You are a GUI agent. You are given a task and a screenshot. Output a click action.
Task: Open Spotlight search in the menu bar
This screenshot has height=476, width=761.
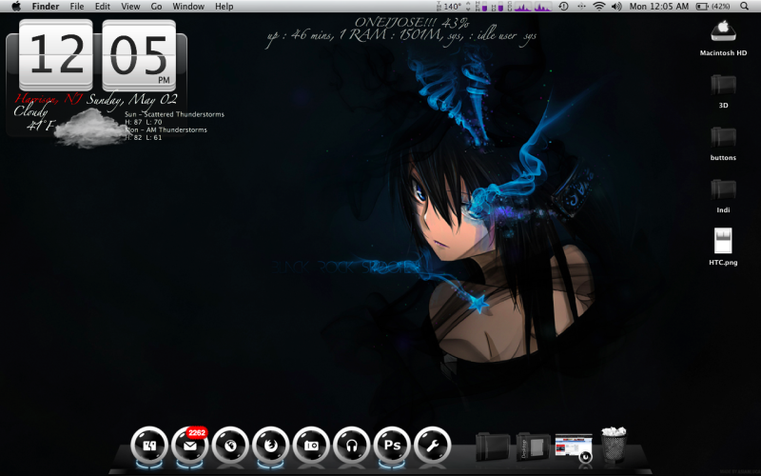click(744, 7)
